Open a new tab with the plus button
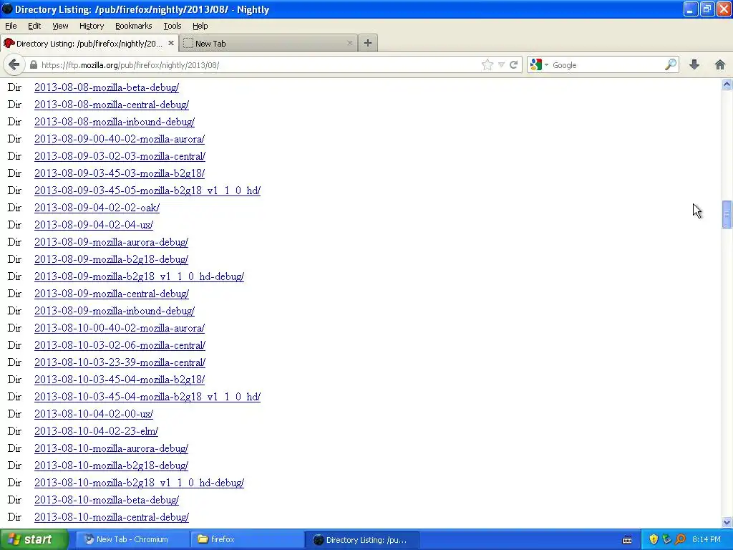 368,43
